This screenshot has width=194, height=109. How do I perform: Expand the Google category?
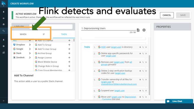[x=30, y=49]
